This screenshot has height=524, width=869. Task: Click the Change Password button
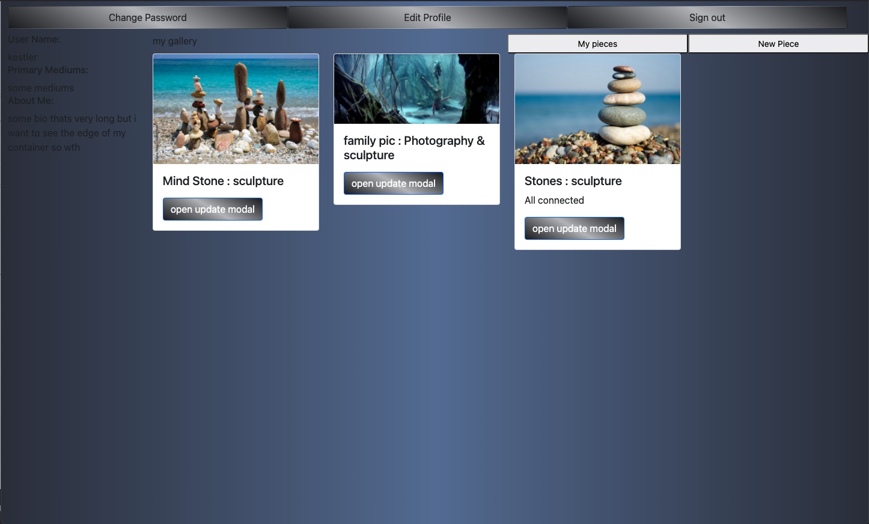[147, 17]
